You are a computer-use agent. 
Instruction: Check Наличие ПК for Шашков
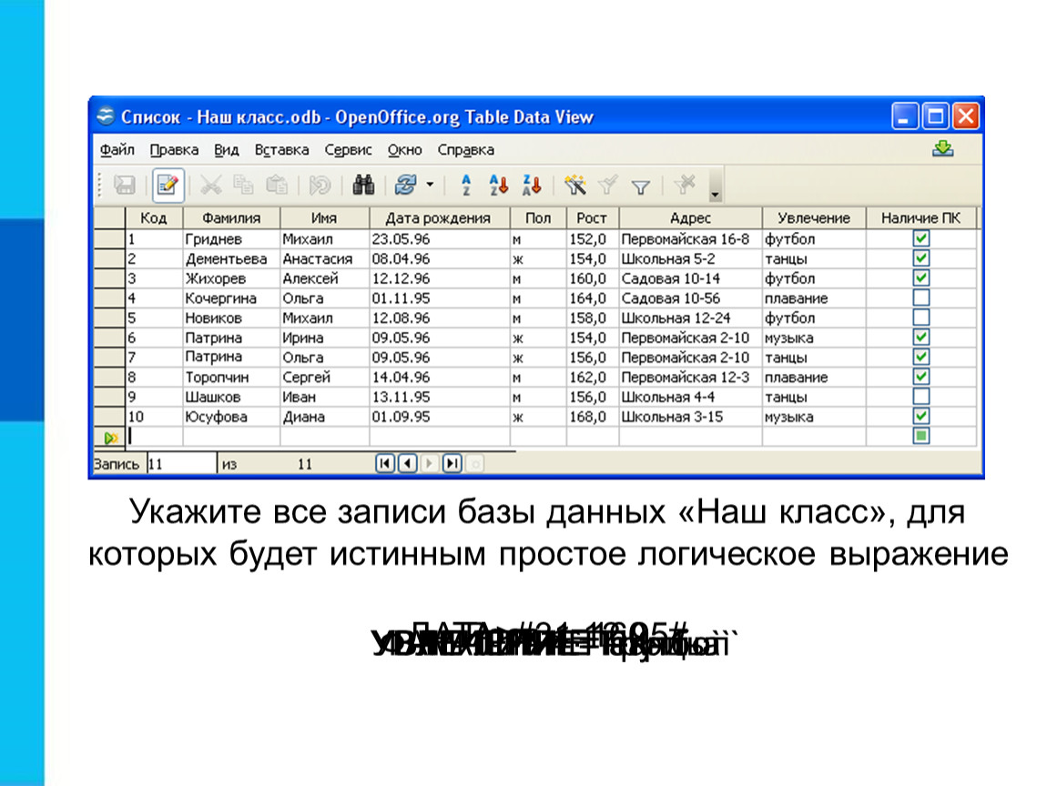920,397
